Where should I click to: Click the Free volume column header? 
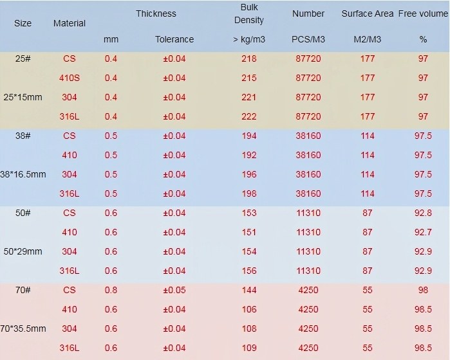tap(423, 14)
